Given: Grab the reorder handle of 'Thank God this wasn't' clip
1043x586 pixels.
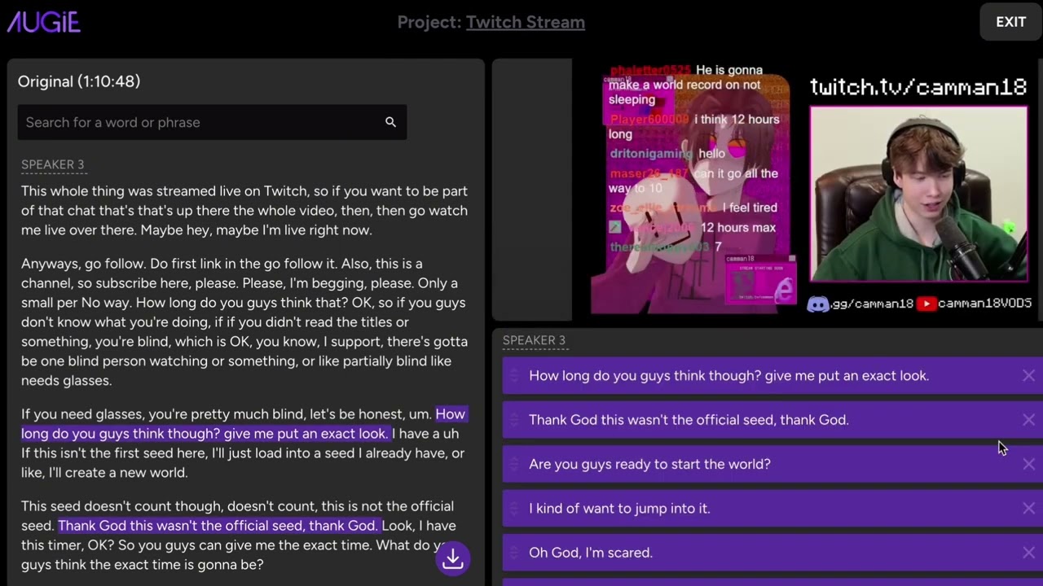Looking at the screenshot, I should click(514, 420).
